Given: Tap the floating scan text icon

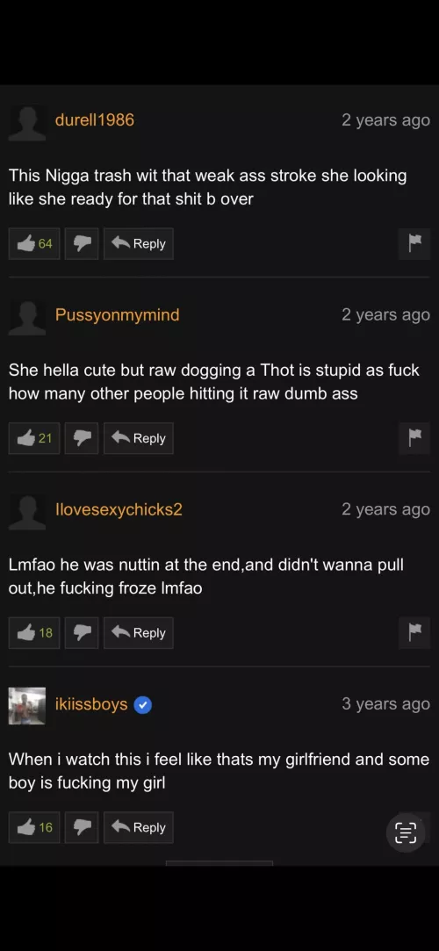Looking at the screenshot, I should coord(406,832).
